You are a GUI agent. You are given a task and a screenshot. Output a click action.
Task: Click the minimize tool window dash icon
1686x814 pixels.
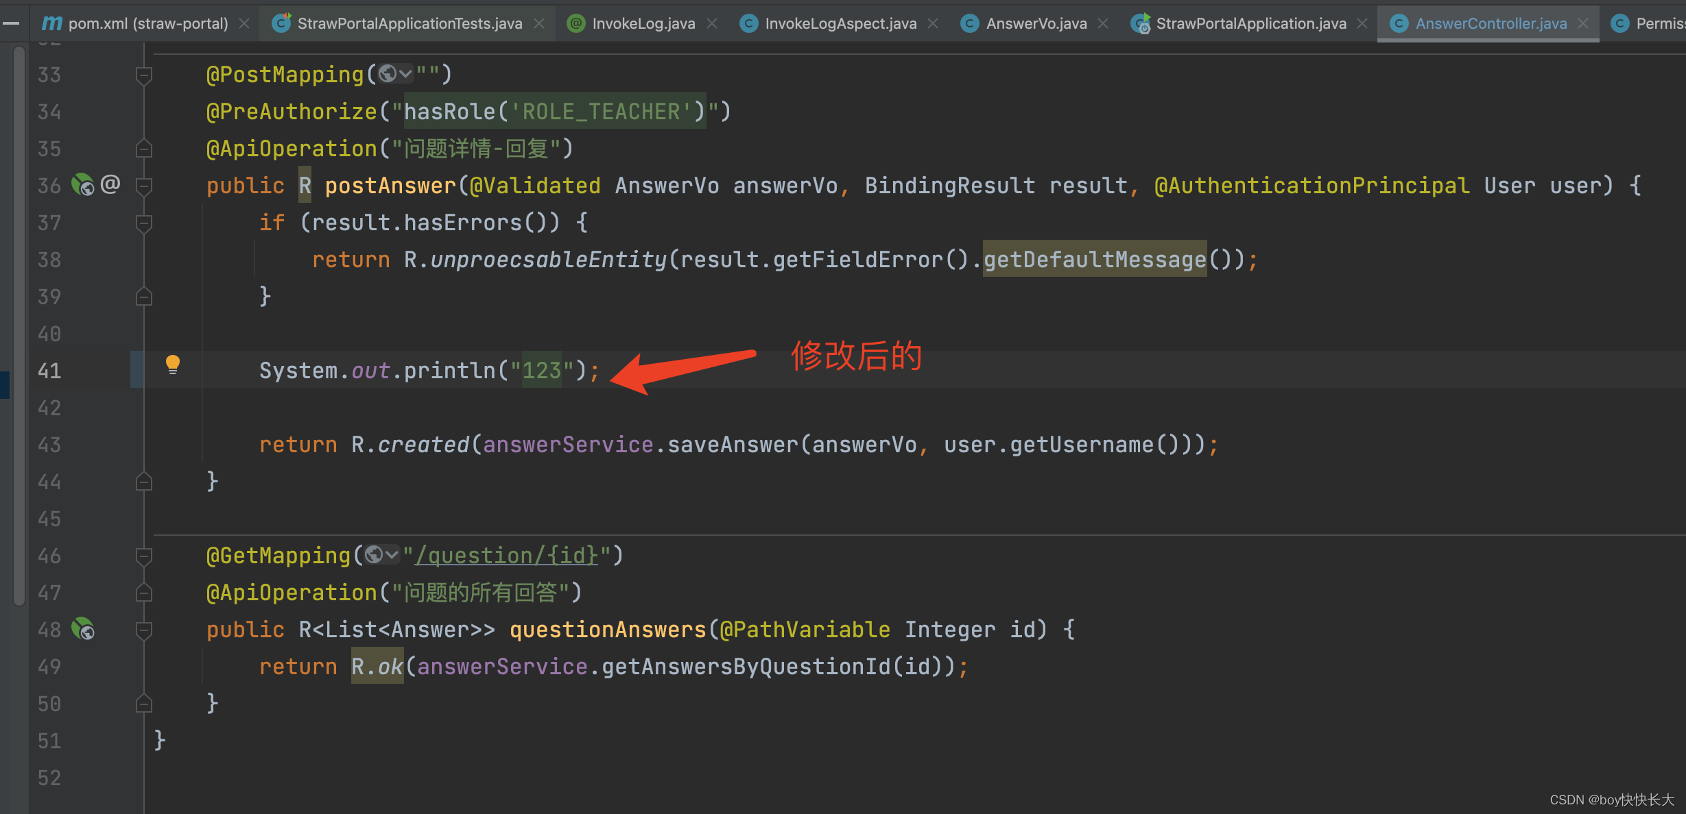10,23
